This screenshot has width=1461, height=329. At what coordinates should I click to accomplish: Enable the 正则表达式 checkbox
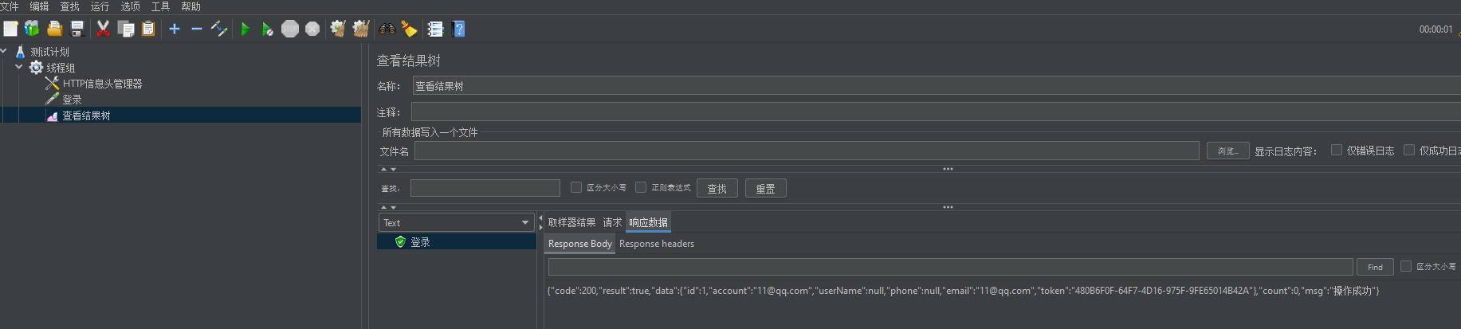641,187
